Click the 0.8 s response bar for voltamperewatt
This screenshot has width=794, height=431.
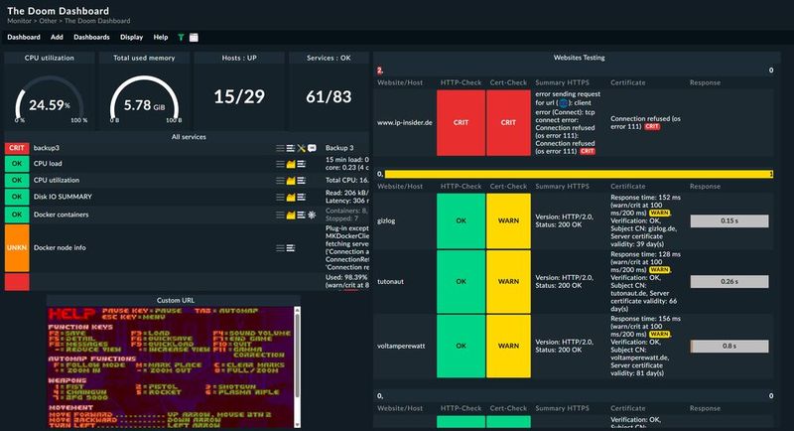[729, 346]
